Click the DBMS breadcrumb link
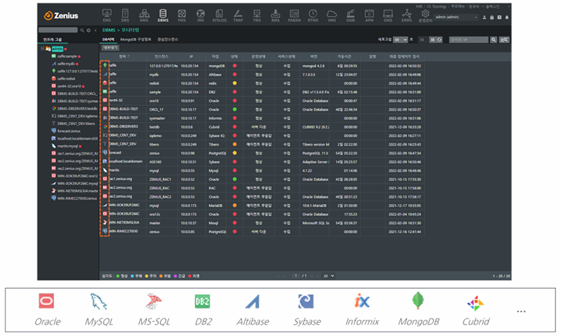Image resolution: width=561 pixels, height=336 pixels. (x=109, y=30)
